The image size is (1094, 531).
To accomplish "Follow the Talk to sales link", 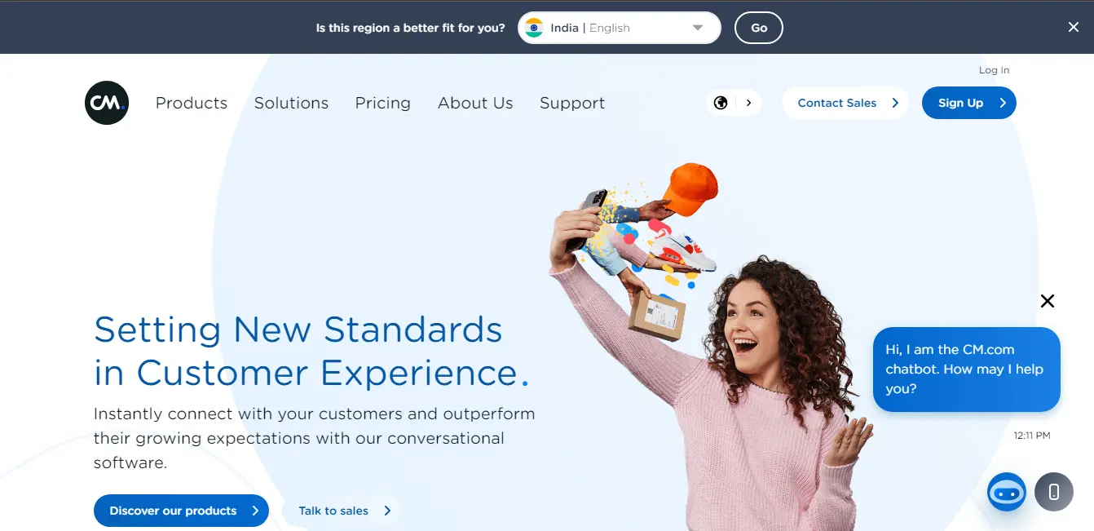I will [341, 511].
